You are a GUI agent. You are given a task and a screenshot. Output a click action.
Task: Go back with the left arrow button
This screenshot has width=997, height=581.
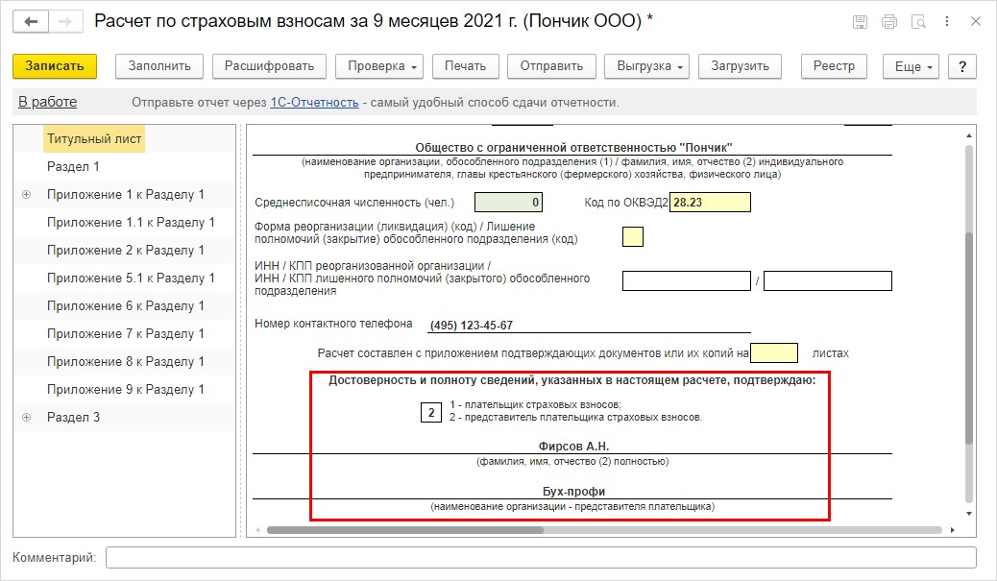click(31, 22)
